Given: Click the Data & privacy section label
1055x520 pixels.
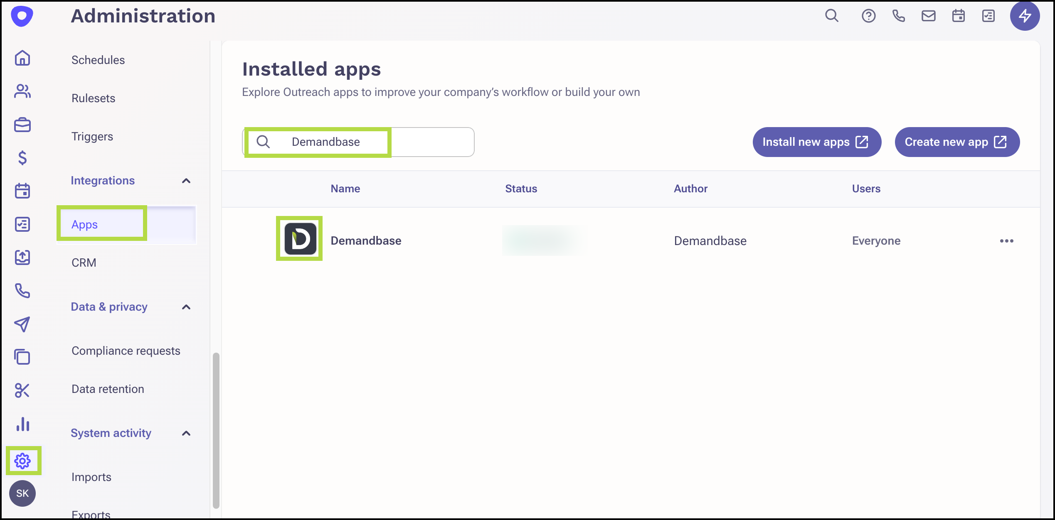Looking at the screenshot, I should [x=109, y=307].
